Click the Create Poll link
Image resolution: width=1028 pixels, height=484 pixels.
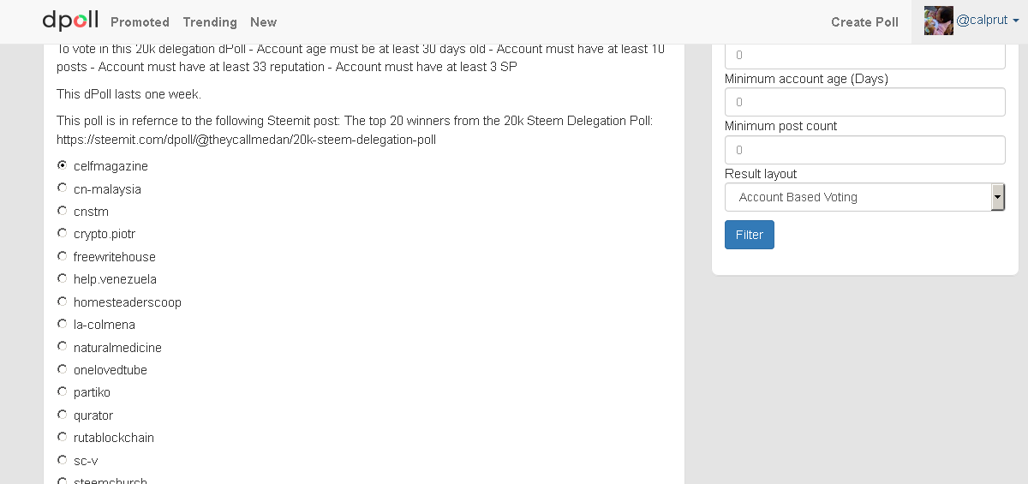[864, 22]
